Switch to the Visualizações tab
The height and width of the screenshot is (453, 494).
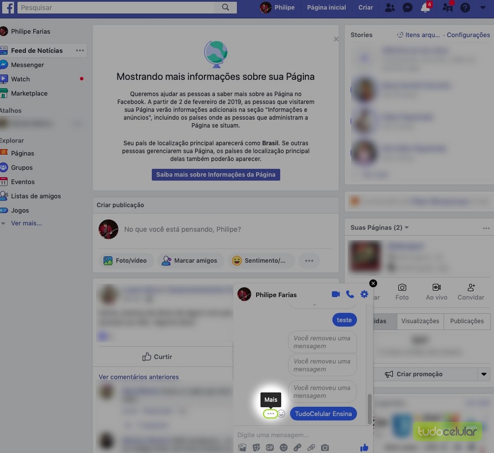pyautogui.click(x=420, y=321)
